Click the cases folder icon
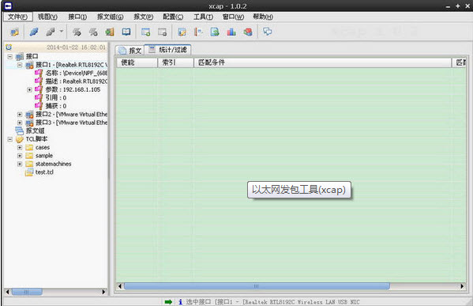This screenshot has width=473, height=306. click(x=29, y=147)
